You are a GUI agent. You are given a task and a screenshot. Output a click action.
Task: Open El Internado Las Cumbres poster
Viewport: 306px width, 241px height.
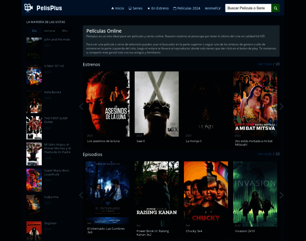point(108,193)
